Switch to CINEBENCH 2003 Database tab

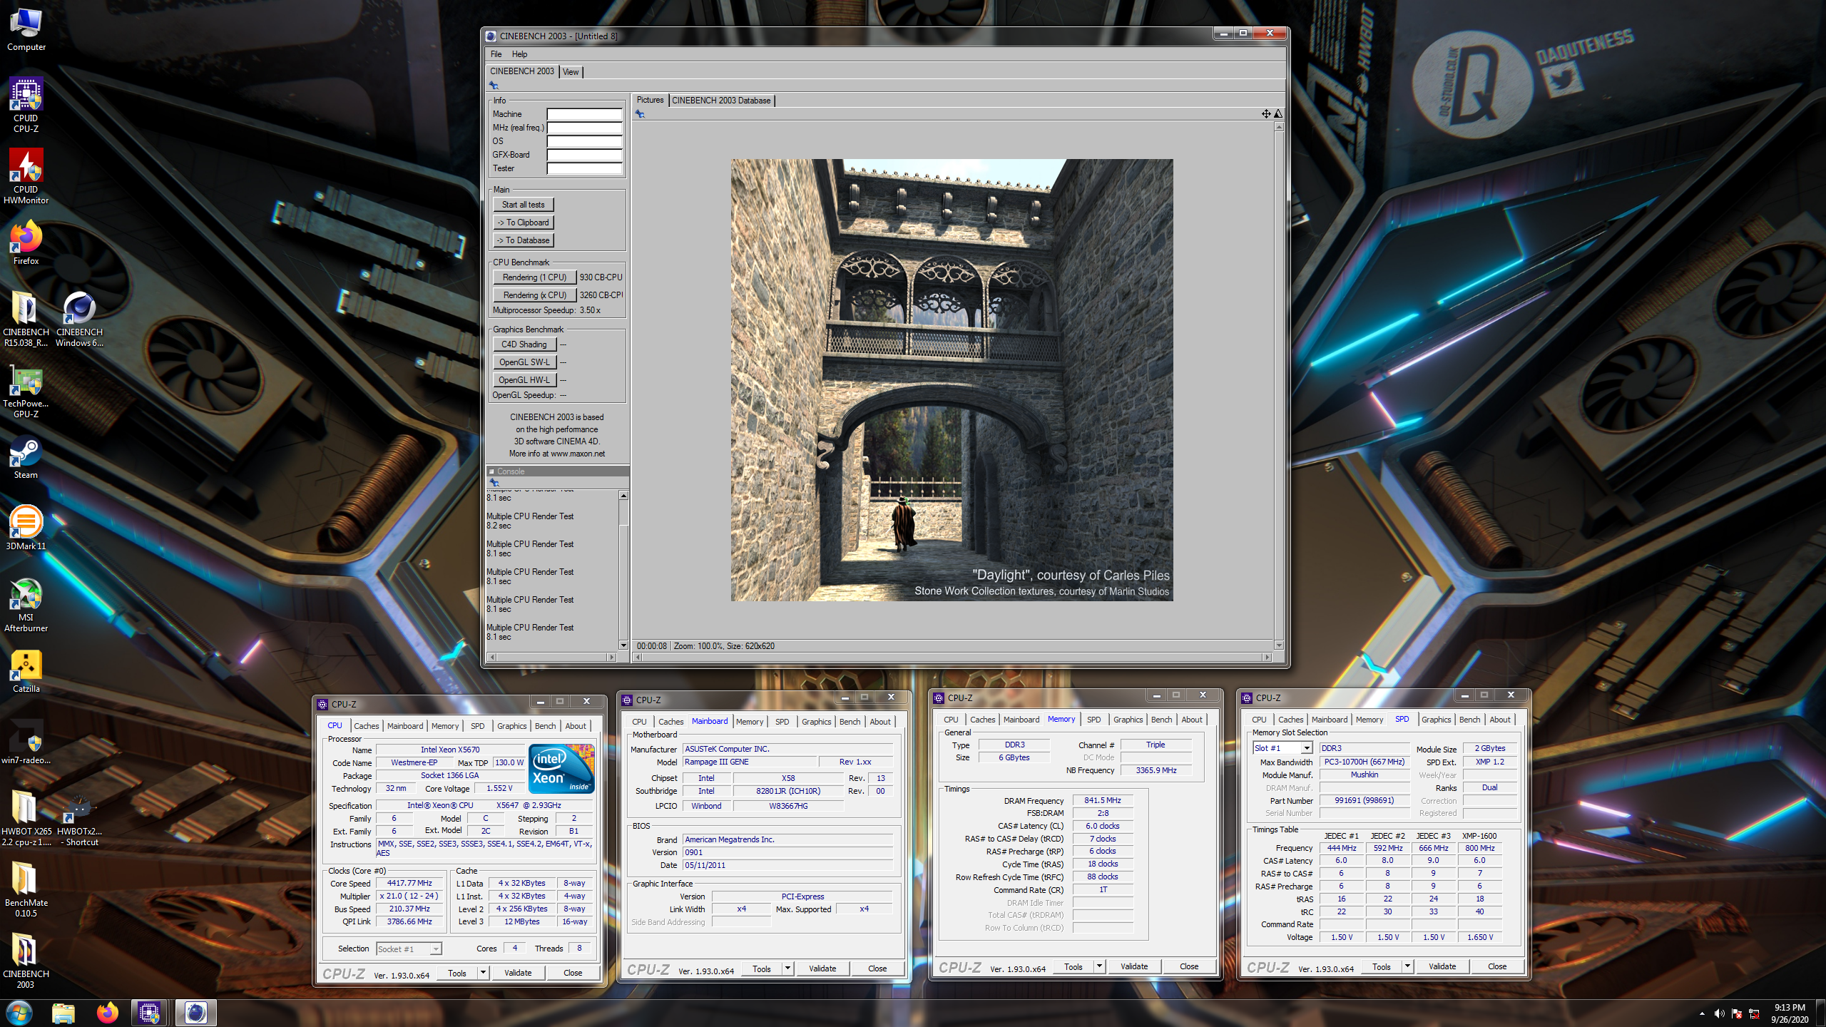[x=721, y=101]
